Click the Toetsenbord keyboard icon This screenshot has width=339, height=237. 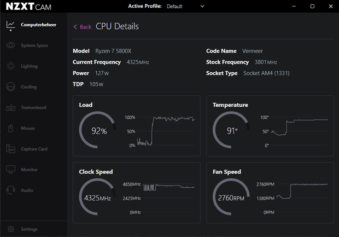pos(10,107)
